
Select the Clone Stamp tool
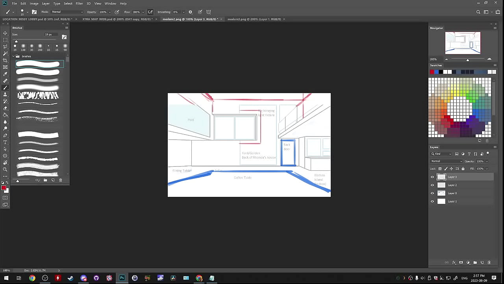pyautogui.click(x=5, y=94)
